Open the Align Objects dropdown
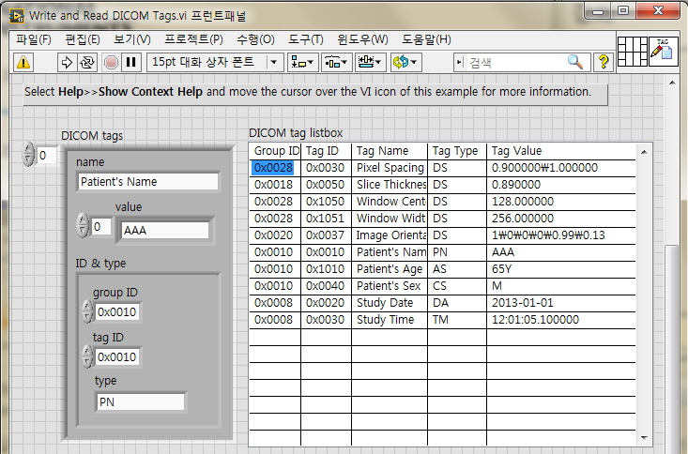Image resolution: width=688 pixels, height=454 pixels. pos(302,62)
